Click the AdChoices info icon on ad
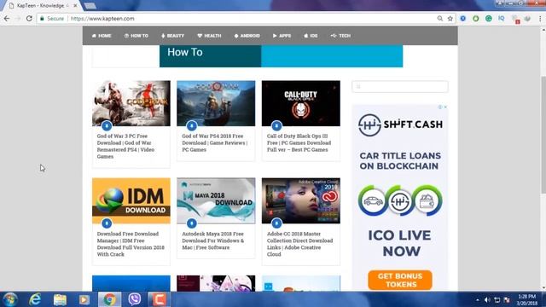 (440, 107)
